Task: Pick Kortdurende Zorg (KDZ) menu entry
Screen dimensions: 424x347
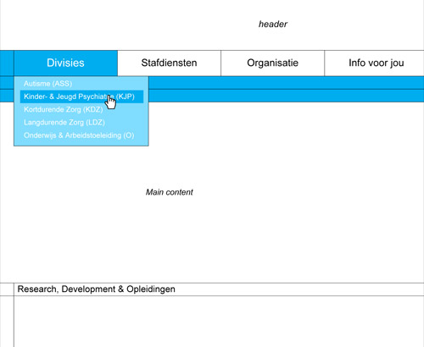Action: 64,109
